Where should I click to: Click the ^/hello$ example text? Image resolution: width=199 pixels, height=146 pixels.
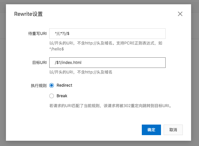click(x=57, y=49)
